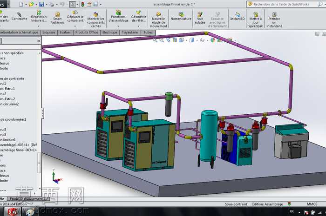Expand Fonctions d'assemblage dropdown arrow
Viewport: 326px width, 216px height.
pyautogui.click(x=118, y=26)
